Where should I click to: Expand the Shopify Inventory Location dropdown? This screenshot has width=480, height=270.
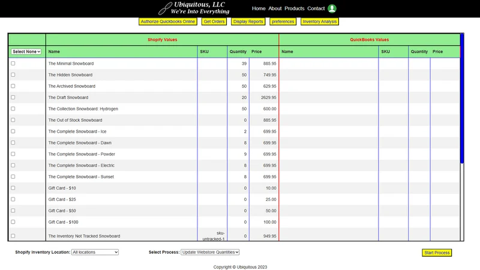pos(95,252)
